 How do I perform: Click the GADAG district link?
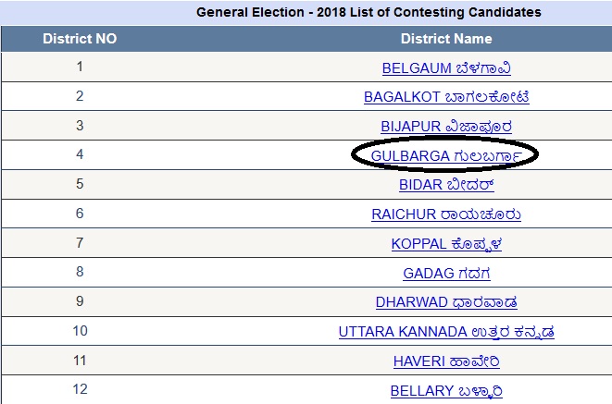click(x=446, y=274)
